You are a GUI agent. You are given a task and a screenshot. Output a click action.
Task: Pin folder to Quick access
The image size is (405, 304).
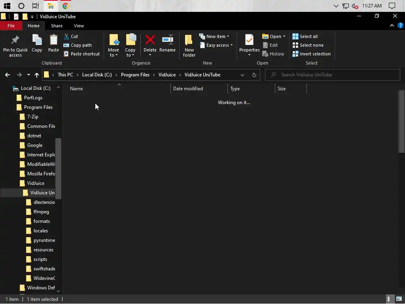tap(15, 46)
